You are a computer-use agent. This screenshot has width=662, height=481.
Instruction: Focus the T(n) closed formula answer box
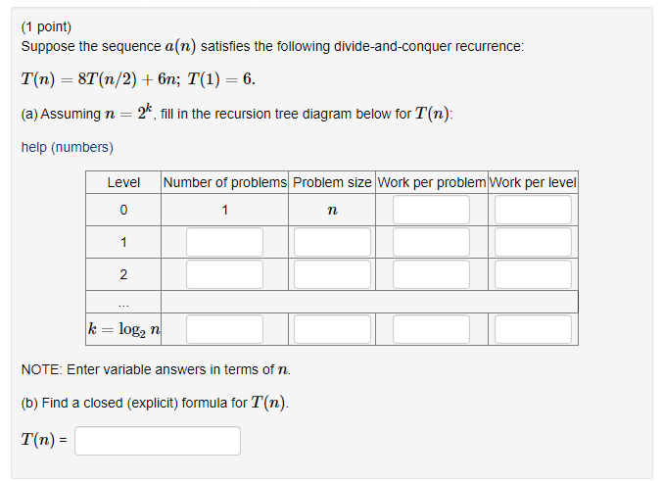pyautogui.click(x=158, y=441)
